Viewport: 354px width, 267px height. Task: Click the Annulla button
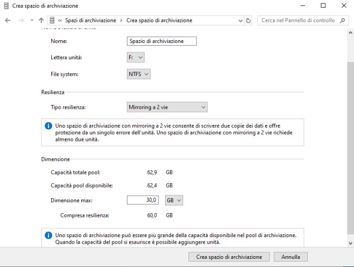[290, 257]
